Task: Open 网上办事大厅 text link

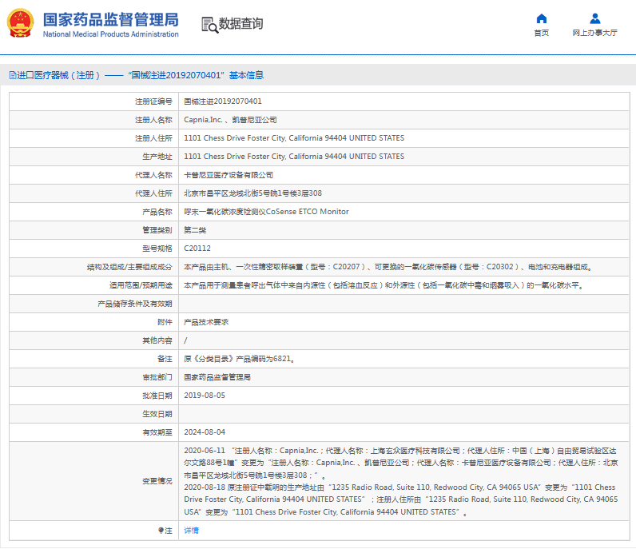Action: point(594,33)
